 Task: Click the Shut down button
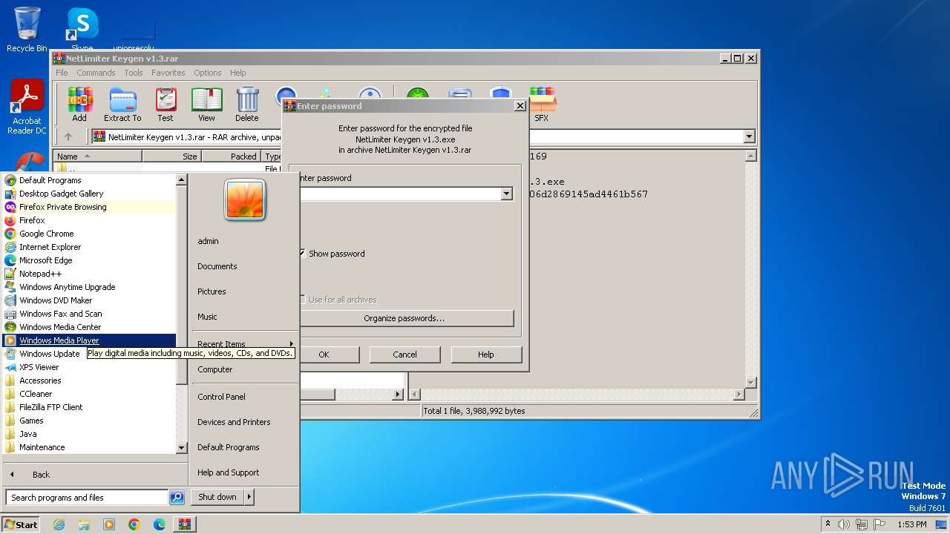pos(217,497)
